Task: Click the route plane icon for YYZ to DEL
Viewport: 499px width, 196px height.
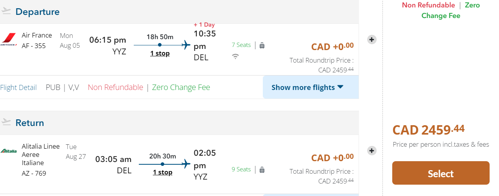Action: click(x=187, y=45)
